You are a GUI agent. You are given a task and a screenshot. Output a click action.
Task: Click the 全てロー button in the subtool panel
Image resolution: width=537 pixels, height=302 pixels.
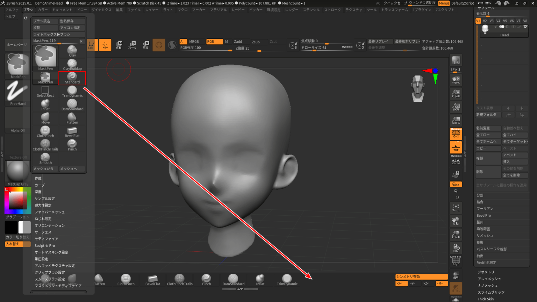[x=488, y=135]
